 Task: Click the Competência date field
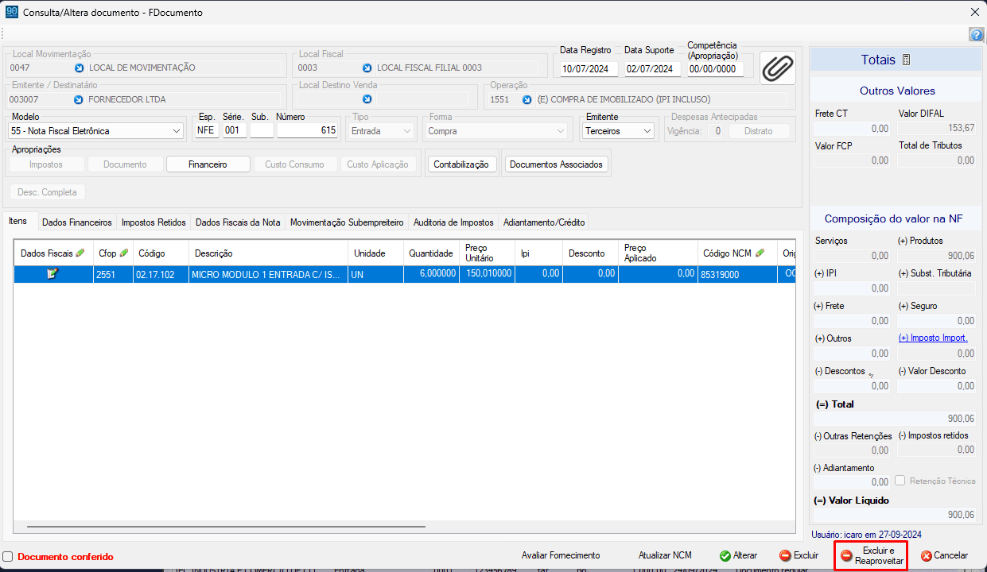click(715, 69)
